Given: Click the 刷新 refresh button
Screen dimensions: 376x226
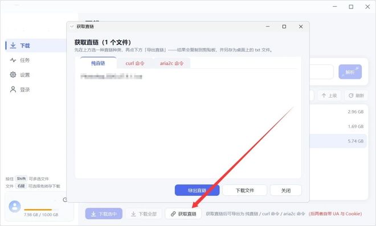Looking at the screenshot, I should [x=356, y=95].
